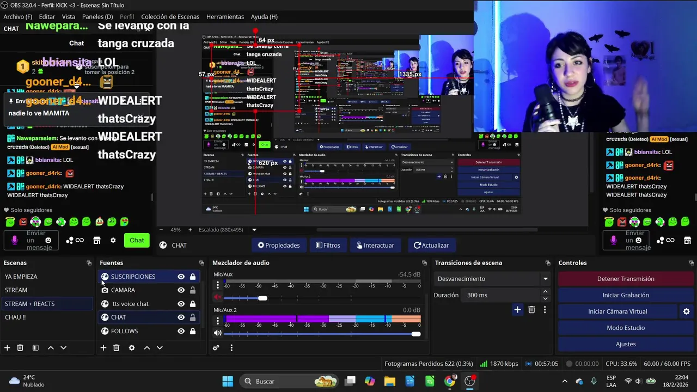Toggle visibility of the CAMARA source
Screen dimensions: 697x392
point(181,290)
